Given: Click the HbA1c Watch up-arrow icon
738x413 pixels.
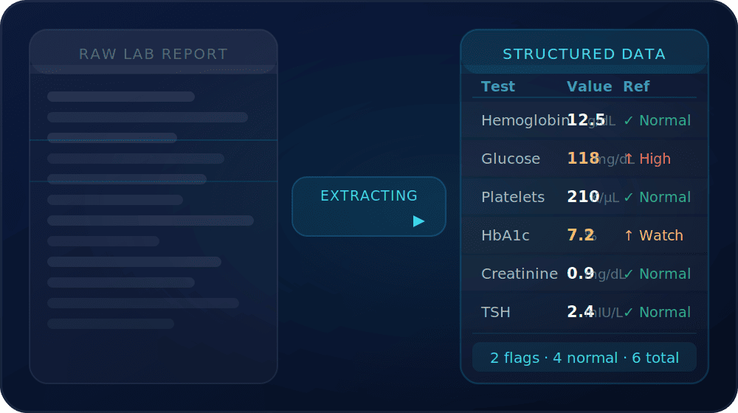Looking at the screenshot, I should [x=629, y=236].
